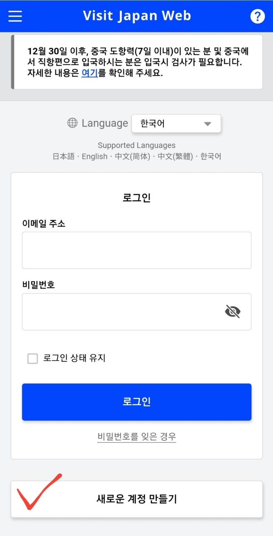Open the 한국어 language dropdown
This screenshot has height=536, width=273.
click(x=176, y=124)
